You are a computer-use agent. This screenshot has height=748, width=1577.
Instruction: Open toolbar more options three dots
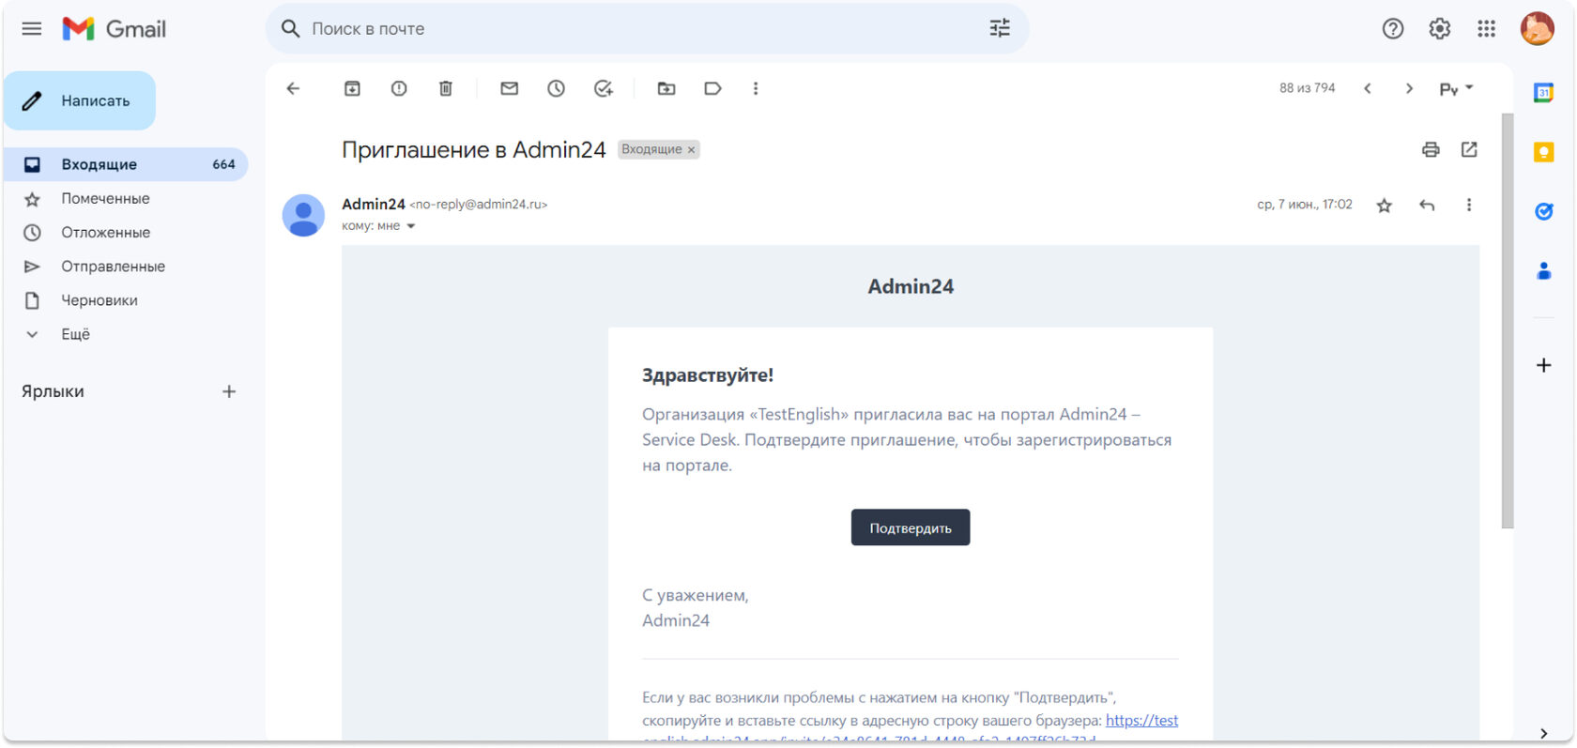756,88
